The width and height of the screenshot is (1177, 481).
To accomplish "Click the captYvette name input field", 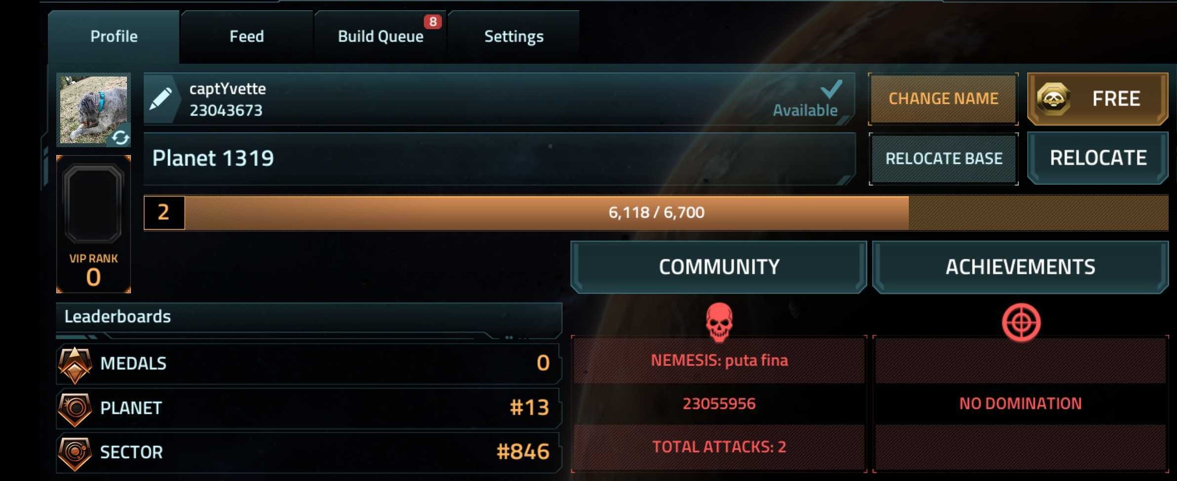I will pyautogui.click(x=499, y=99).
